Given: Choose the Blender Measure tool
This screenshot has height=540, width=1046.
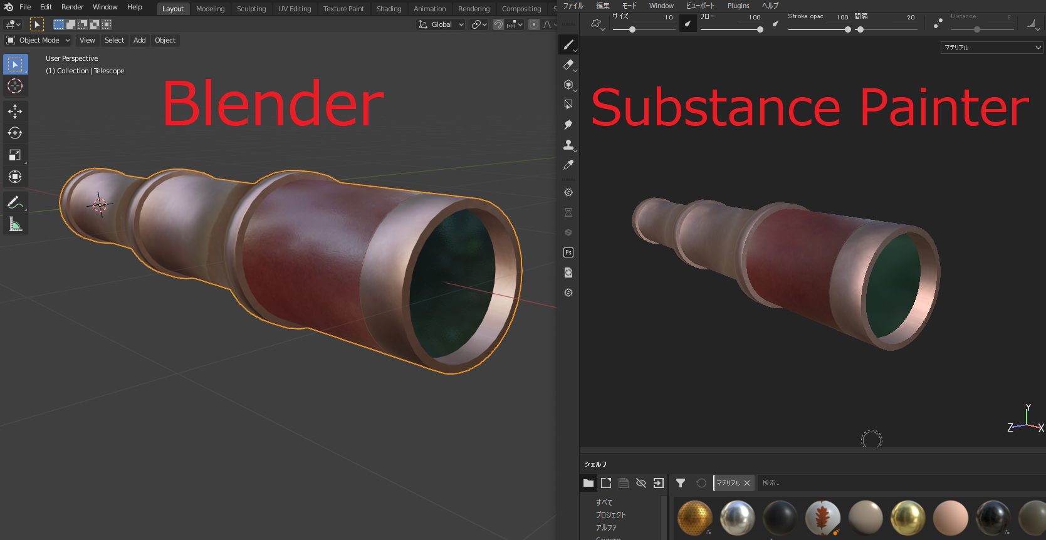Looking at the screenshot, I should coord(15,224).
